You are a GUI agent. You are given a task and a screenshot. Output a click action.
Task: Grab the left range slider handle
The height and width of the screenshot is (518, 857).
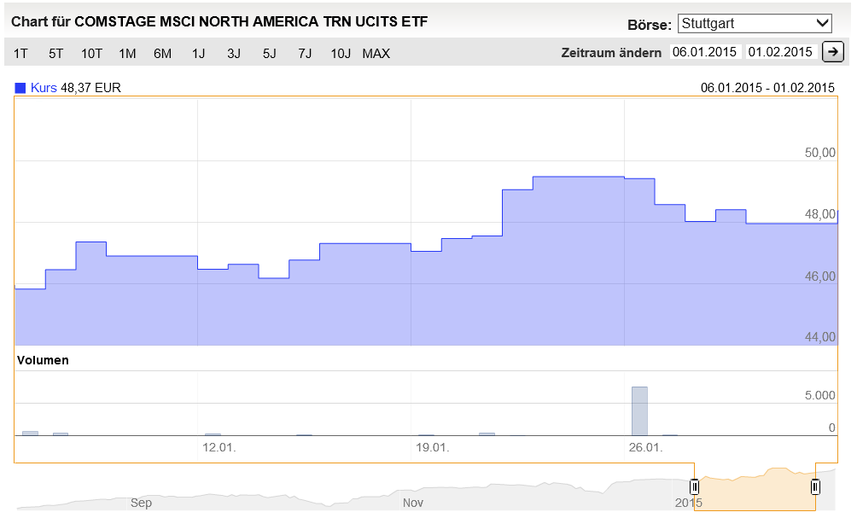[695, 486]
